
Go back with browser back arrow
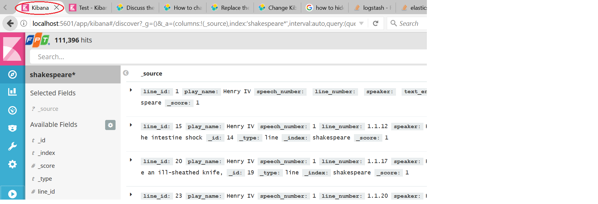[x=10, y=23]
